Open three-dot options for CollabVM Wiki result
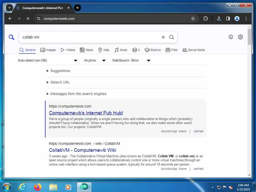The image size is (256, 192). [190, 169]
